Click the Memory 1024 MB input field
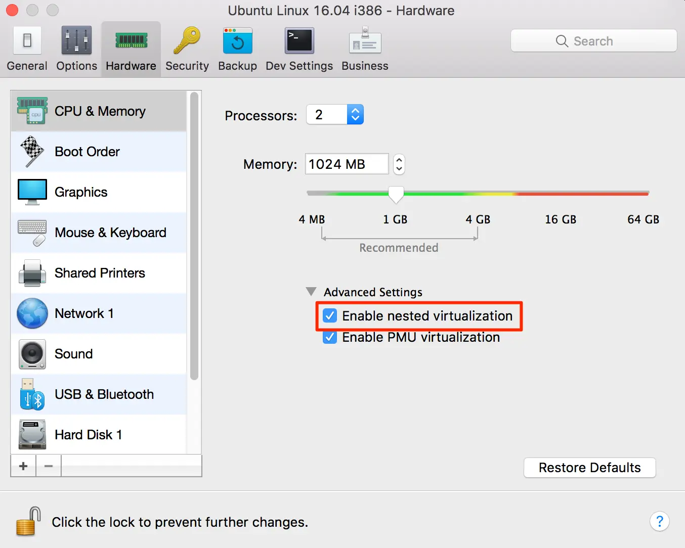This screenshot has height=548, width=685. [x=347, y=164]
